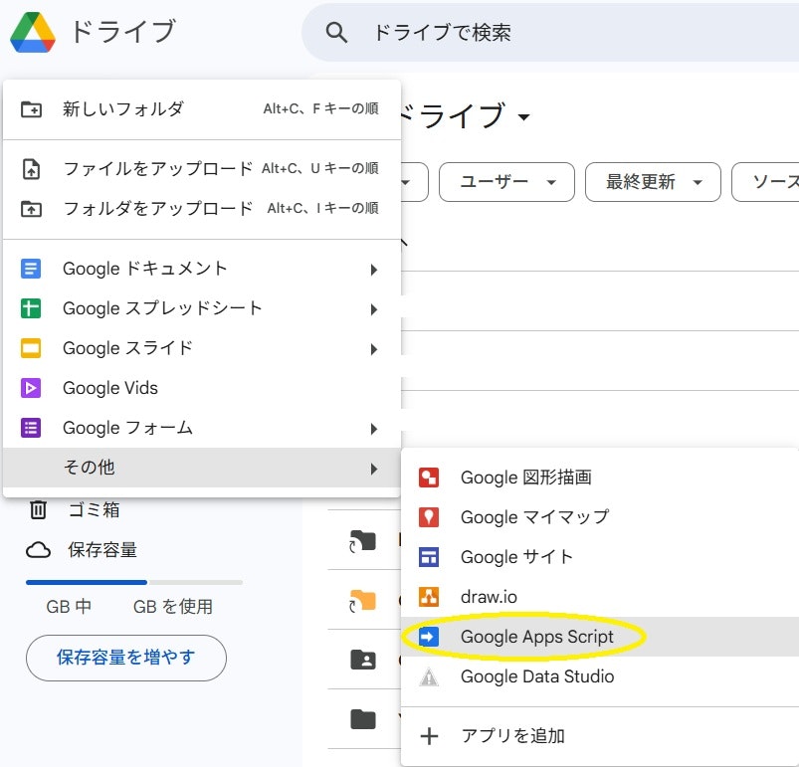Click the dark shortcut folder icon

click(x=362, y=541)
